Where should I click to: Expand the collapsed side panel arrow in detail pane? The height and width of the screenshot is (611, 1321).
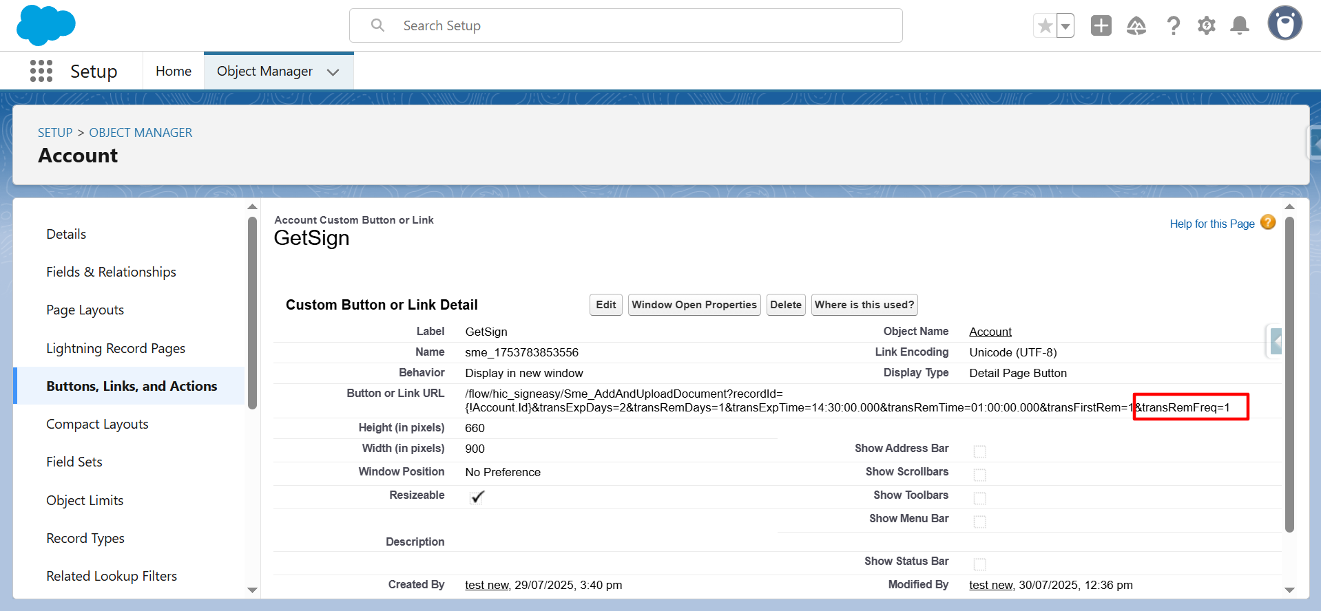point(1276,341)
